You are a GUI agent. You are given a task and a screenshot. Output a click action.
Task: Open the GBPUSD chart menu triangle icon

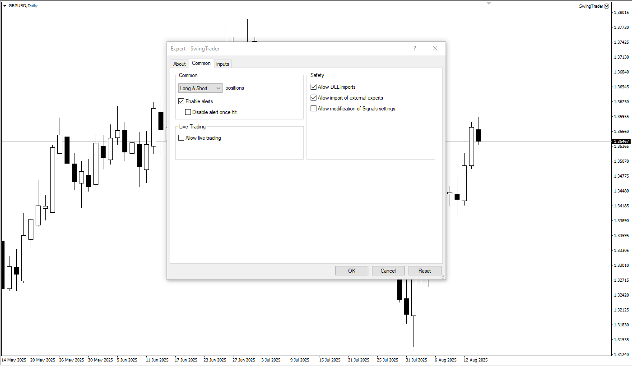coord(5,6)
